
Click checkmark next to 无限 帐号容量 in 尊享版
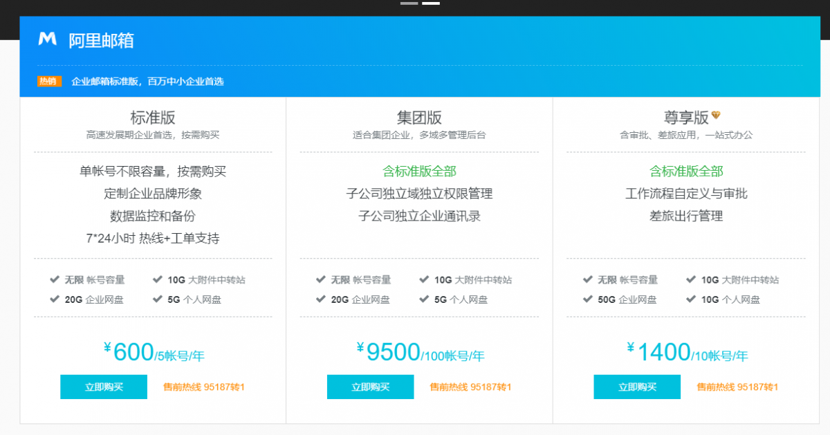pos(588,279)
